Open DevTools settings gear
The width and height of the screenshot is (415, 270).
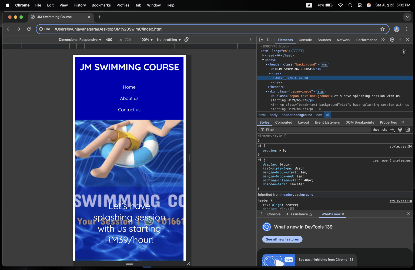[x=392, y=40]
